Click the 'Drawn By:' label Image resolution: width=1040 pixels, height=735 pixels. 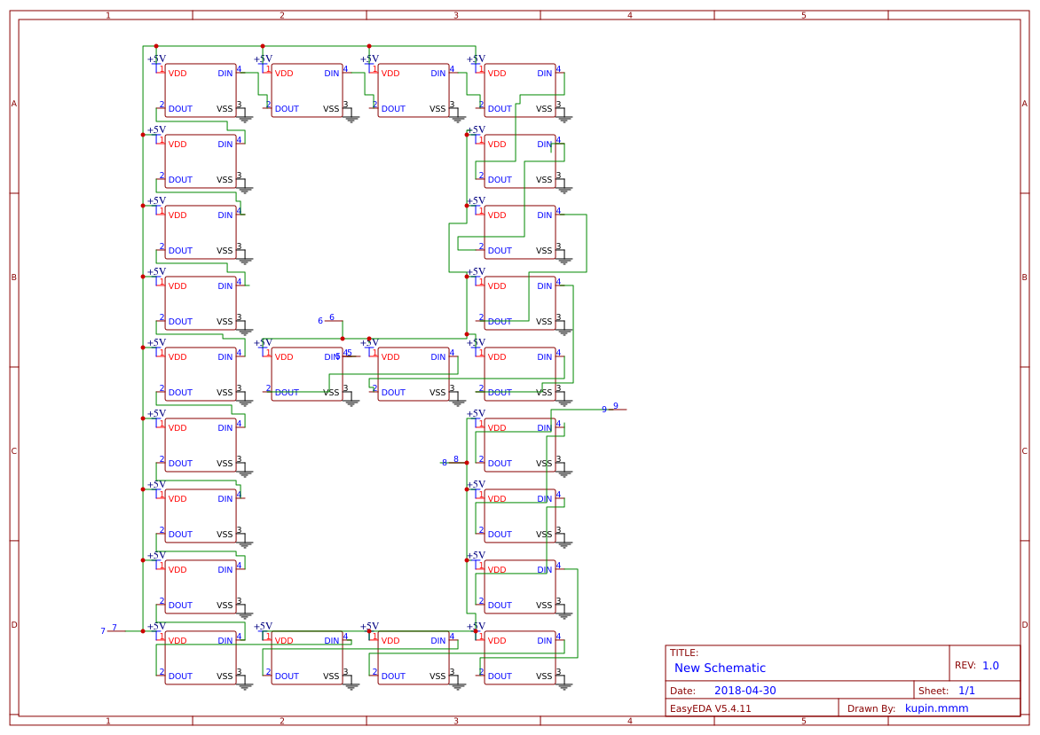871,708
